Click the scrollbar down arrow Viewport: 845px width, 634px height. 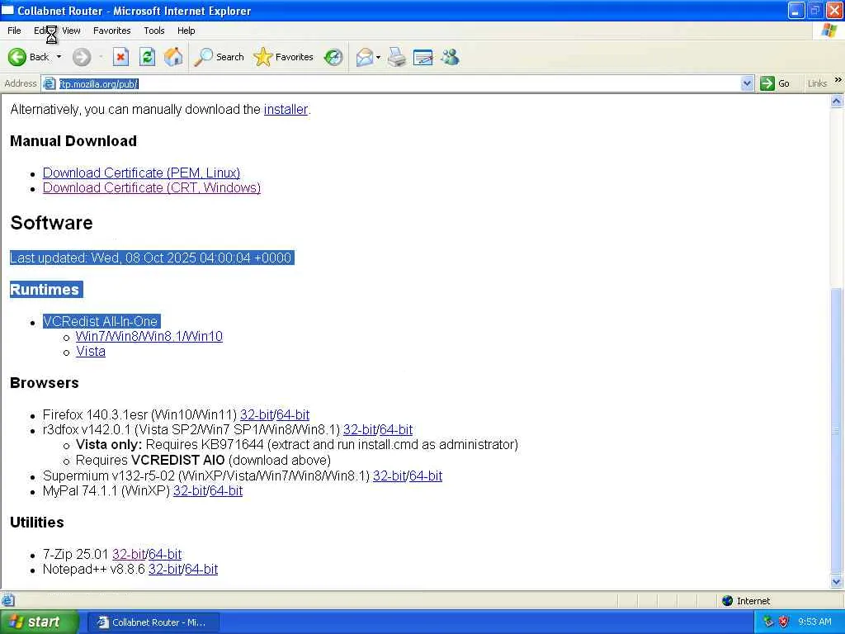point(837,582)
